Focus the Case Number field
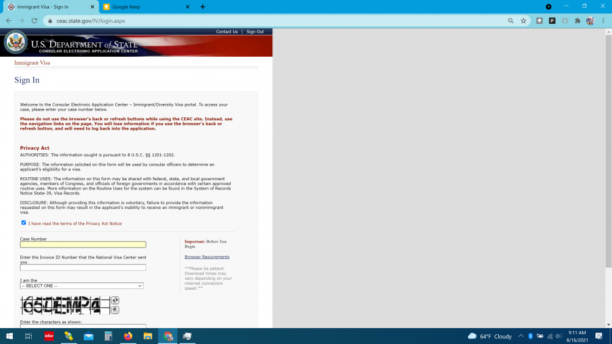The image size is (612, 344). pyautogui.click(x=83, y=244)
